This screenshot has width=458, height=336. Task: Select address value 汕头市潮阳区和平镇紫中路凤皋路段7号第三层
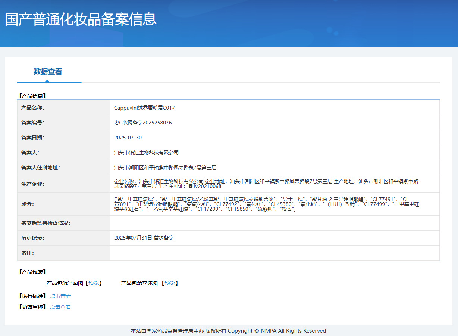165,167
